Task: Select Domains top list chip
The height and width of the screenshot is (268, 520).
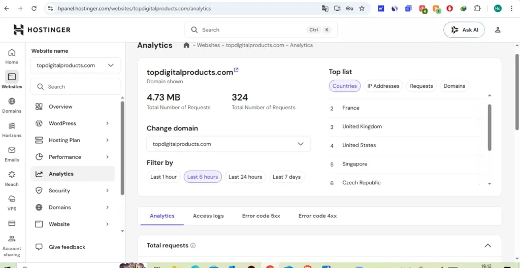Action: pos(454,86)
